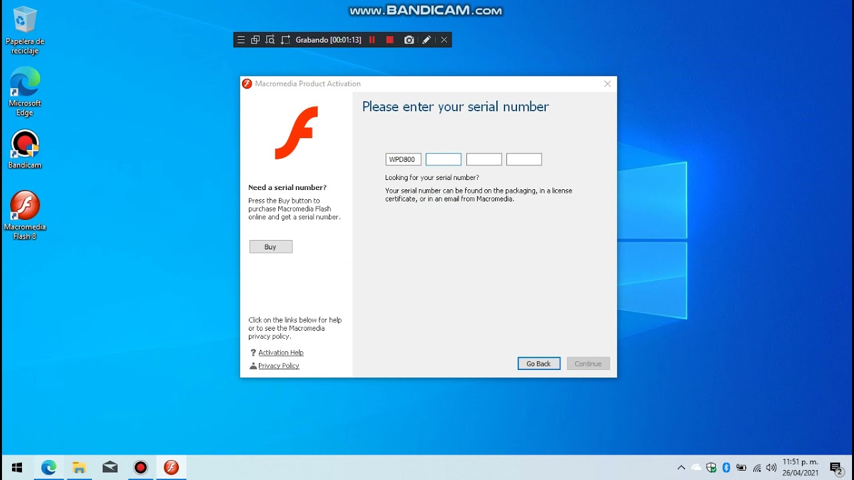Image resolution: width=854 pixels, height=480 pixels.
Task: Open the Bandicam recorder menu icon
Action: click(x=241, y=40)
